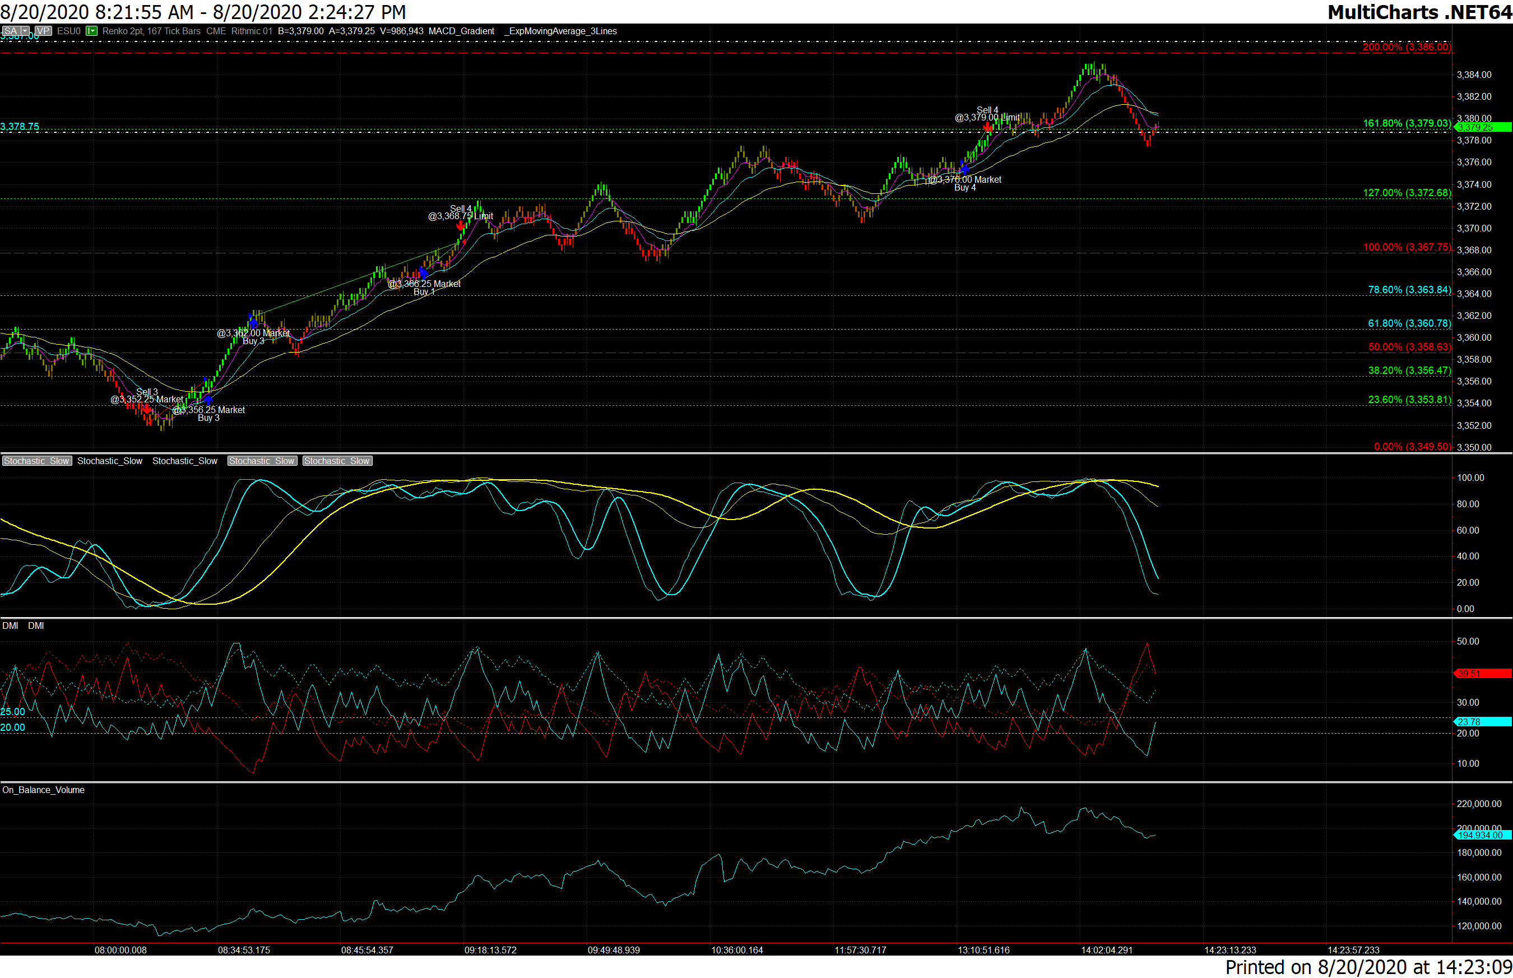1513x978 pixels.
Task: Click the 3,384.00 price scale value
Action: coord(1474,75)
